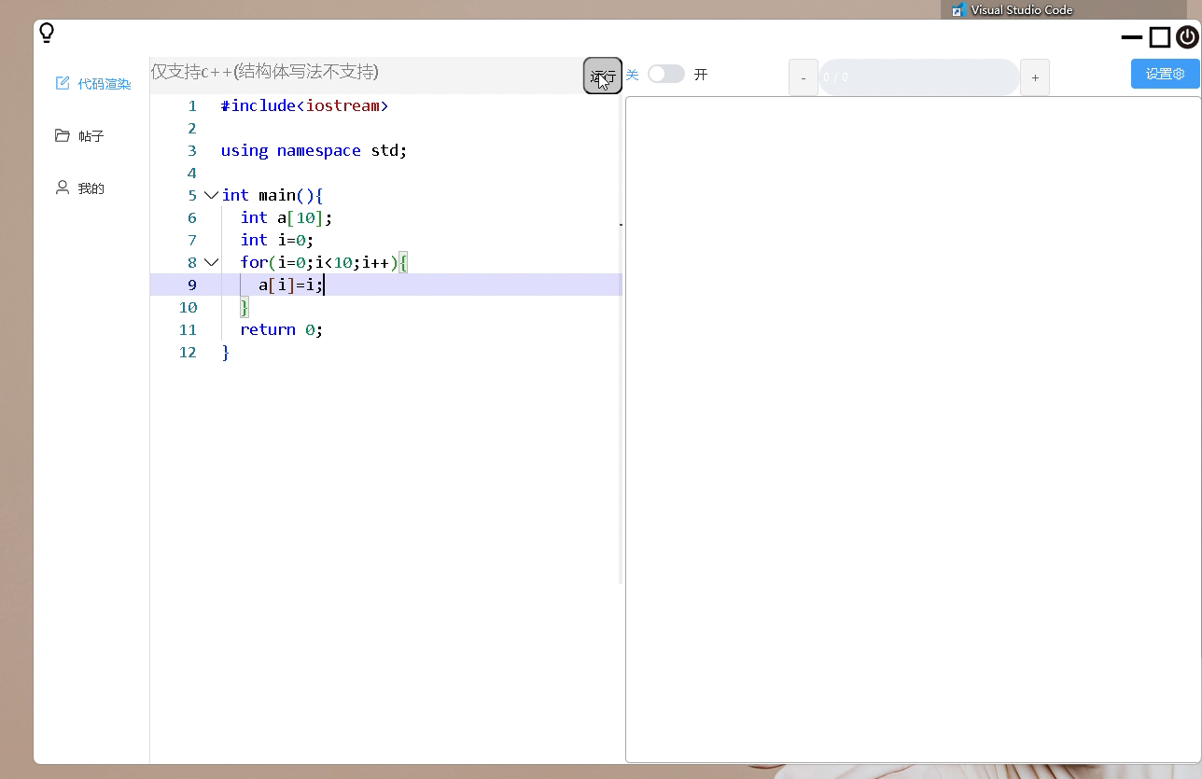Click the 'return 0;' code line
1202x779 pixels.
pos(281,329)
